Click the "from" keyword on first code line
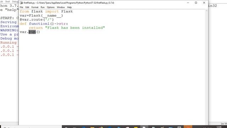Viewport: 227px width, 128px height. pyautogui.click(x=24, y=11)
